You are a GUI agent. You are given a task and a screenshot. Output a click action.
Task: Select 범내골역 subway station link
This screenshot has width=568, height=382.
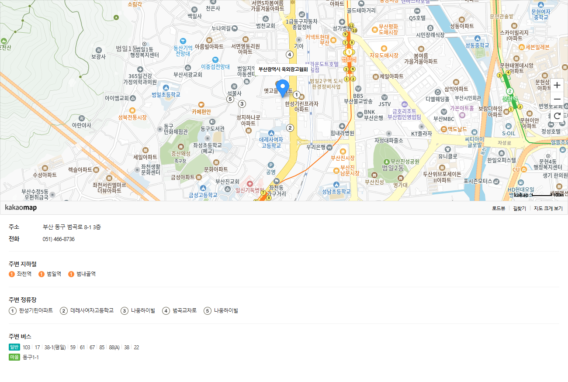pos(86,274)
